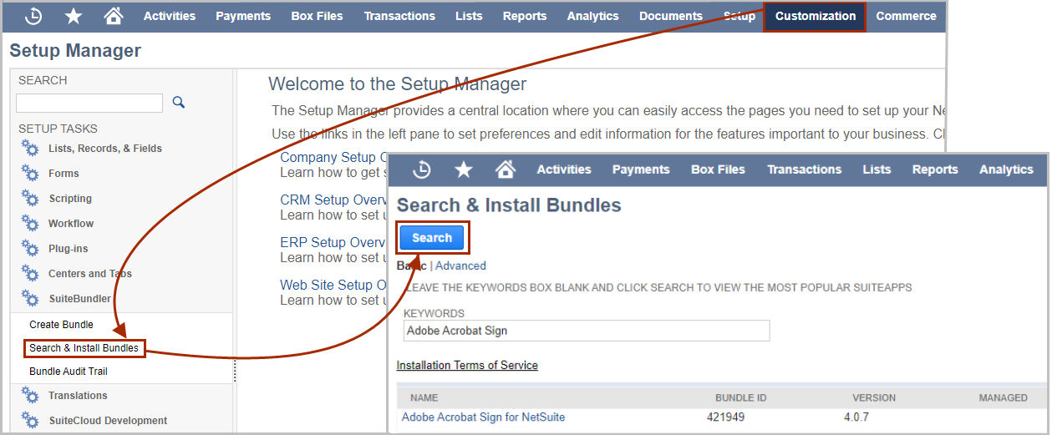1052x435 pixels.
Task: Click the Keywords input field
Action: [586, 331]
